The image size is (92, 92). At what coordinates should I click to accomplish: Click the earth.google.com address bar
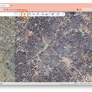point(43,10)
